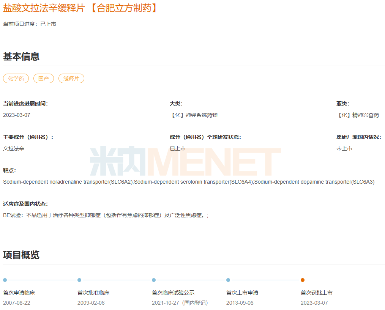This screenshot has width=385, height=310.
Task: Click the orange 首次获批上市 timeline dot
Action: pos(303,280)
